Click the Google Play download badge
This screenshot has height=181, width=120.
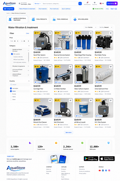(91, 159)
